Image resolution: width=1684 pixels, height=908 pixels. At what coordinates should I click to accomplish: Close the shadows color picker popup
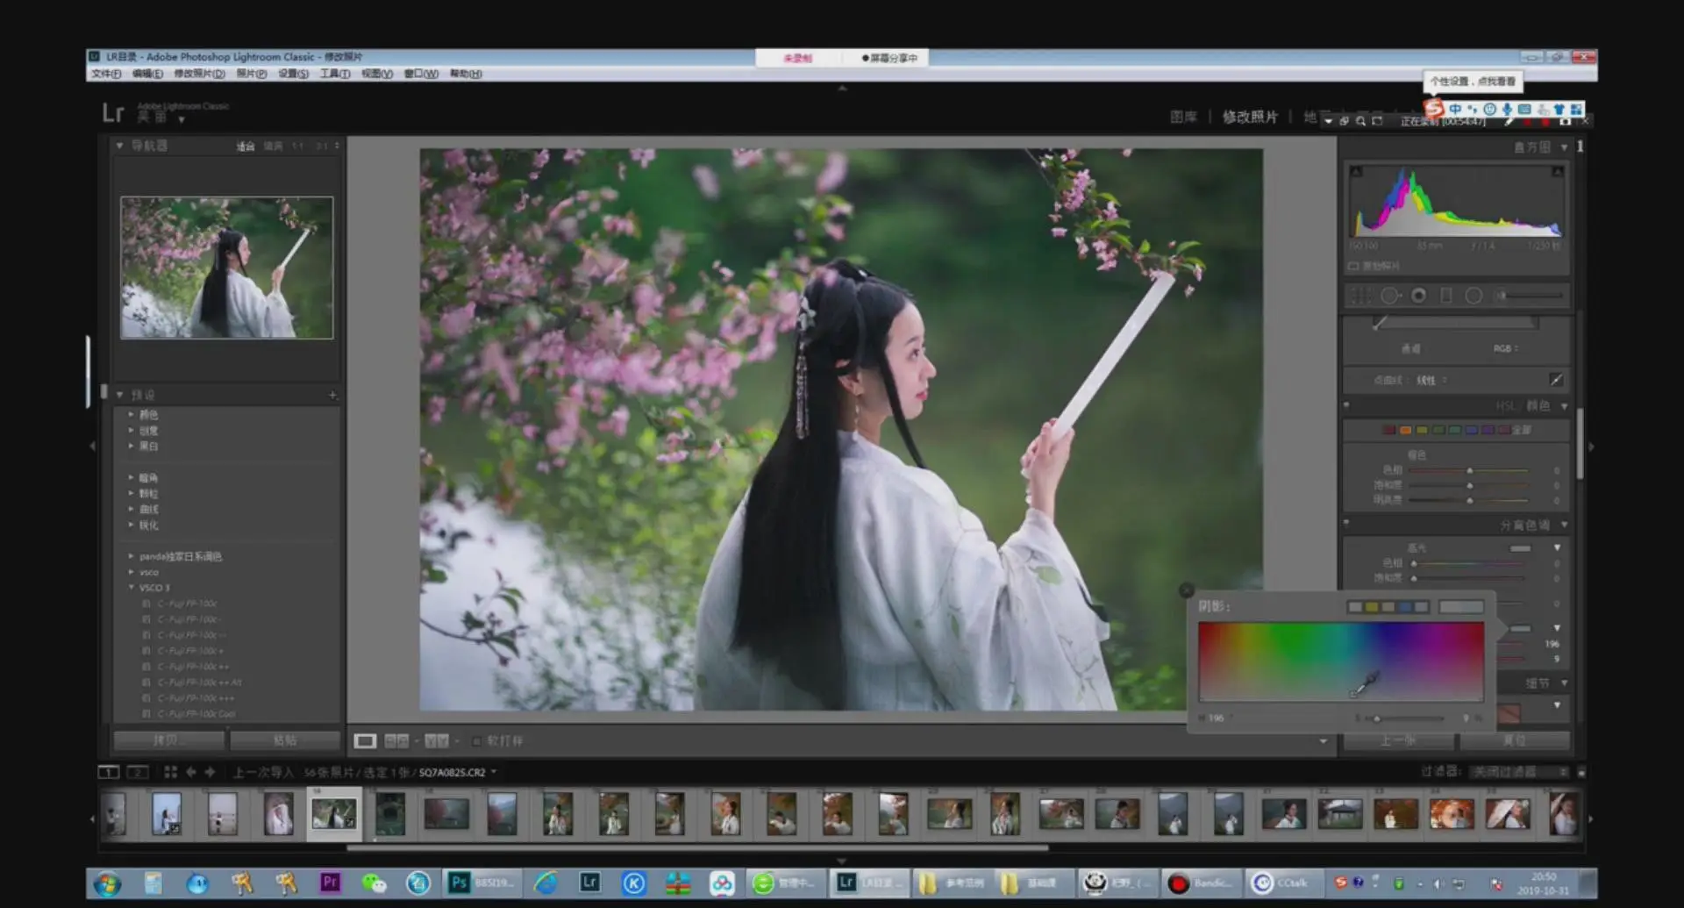coord(1187,590)
